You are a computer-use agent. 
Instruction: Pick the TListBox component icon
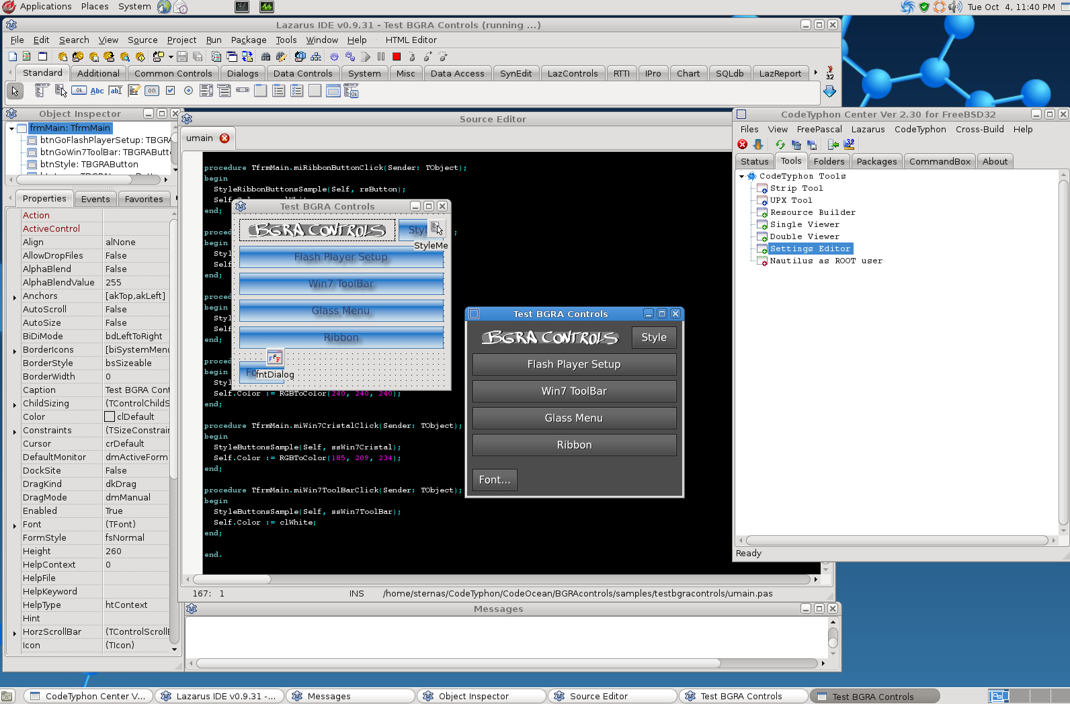(x=206, y=91)
